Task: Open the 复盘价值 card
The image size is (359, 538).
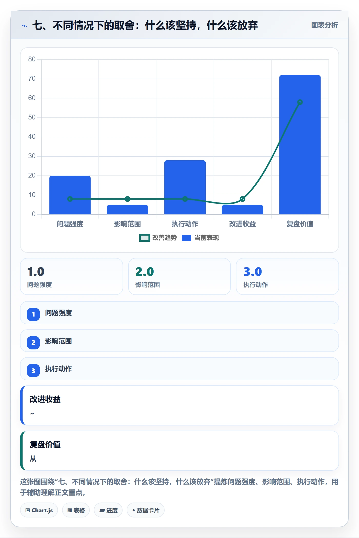Action: point(180,451)
